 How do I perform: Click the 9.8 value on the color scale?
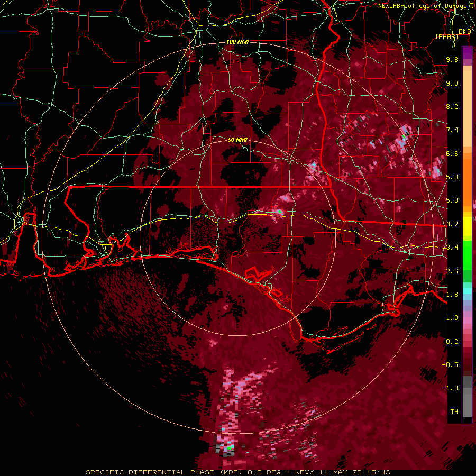click(x=452, y=59)
